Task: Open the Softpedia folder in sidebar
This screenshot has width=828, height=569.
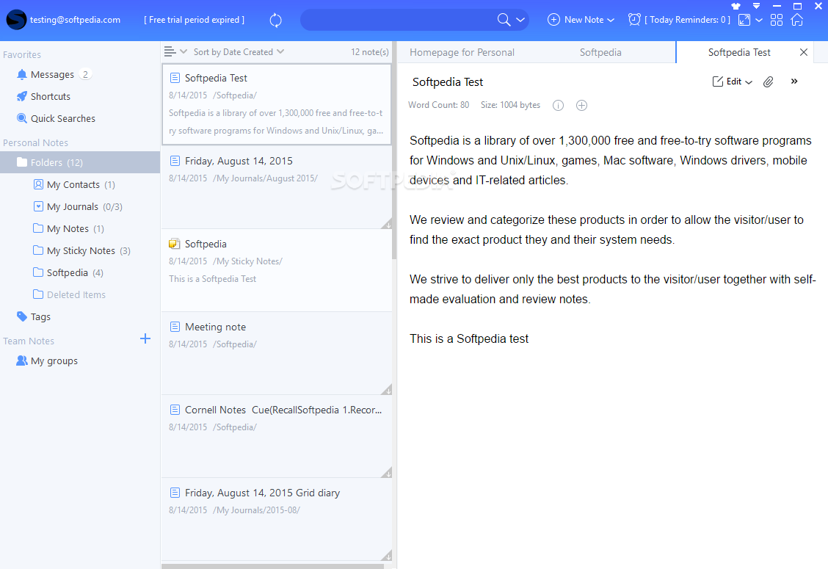Action: pos(68,272)
